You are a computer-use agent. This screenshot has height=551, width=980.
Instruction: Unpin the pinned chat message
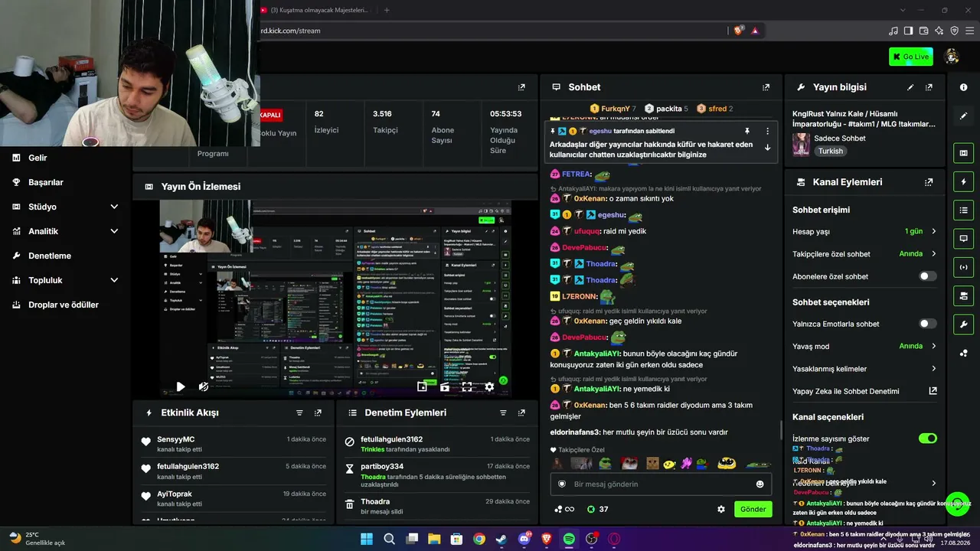[747, 131]
